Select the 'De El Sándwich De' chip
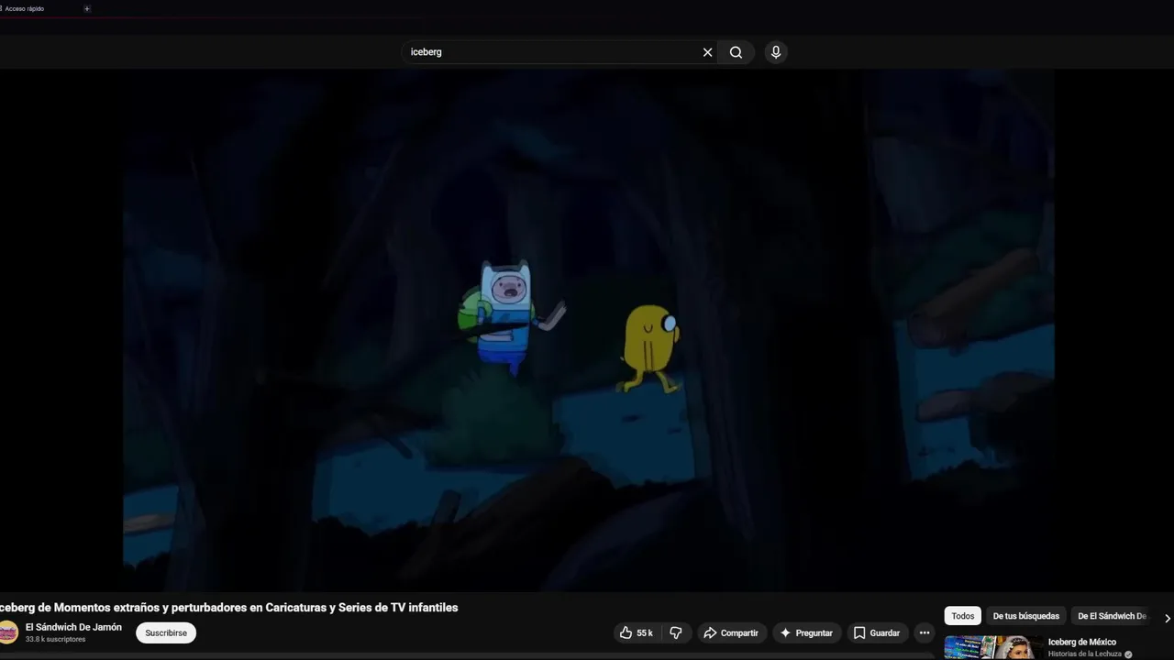This screenshot has width=1174, height=660. pyautogui.click(x=1112, y=616)
